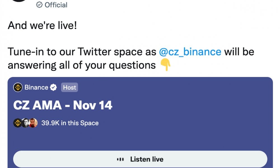Viewport: 280px width, 168px height.
Task: Click the And we're live! tweet text
Action: [42, 25]
